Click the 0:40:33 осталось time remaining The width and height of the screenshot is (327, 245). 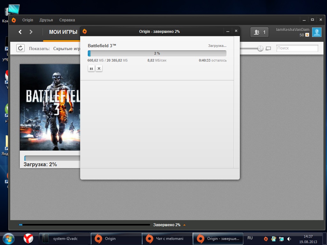point(212,60)
